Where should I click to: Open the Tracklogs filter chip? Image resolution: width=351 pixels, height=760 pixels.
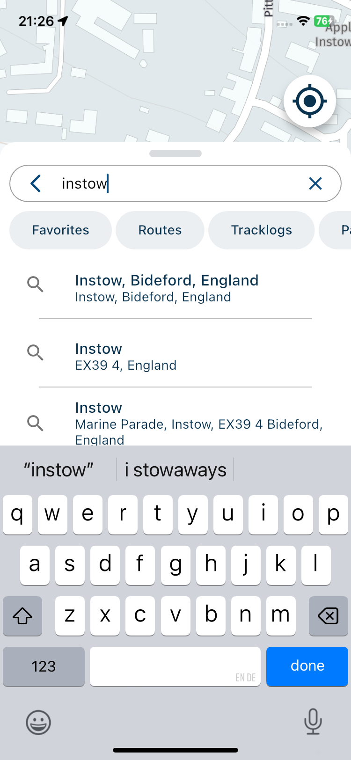261,230
